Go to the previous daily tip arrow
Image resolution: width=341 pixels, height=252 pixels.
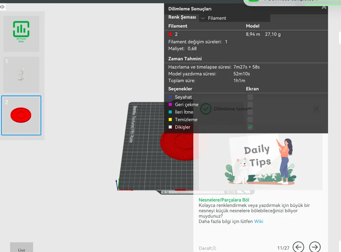coord(298,247)
